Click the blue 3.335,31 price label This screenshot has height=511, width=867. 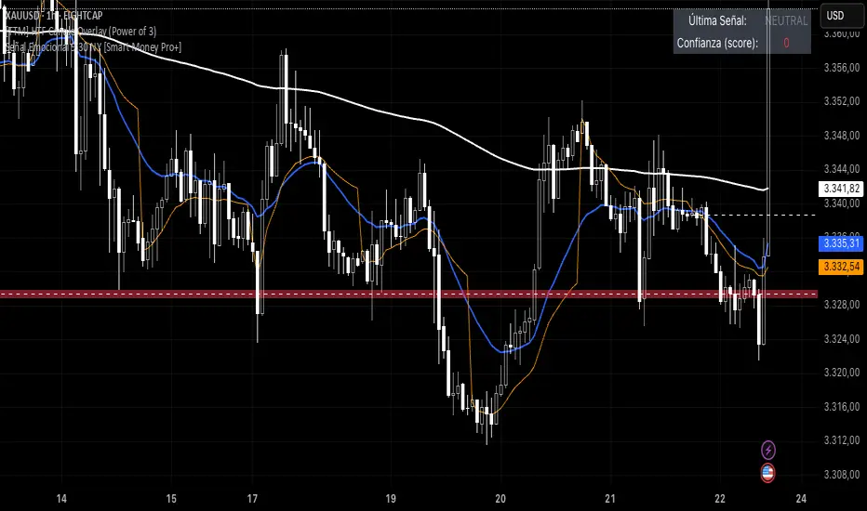click(841, 243)
